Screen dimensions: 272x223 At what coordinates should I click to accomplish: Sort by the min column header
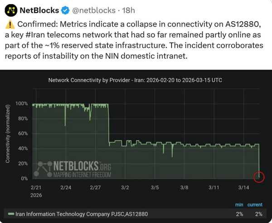(x=239, y=205)
